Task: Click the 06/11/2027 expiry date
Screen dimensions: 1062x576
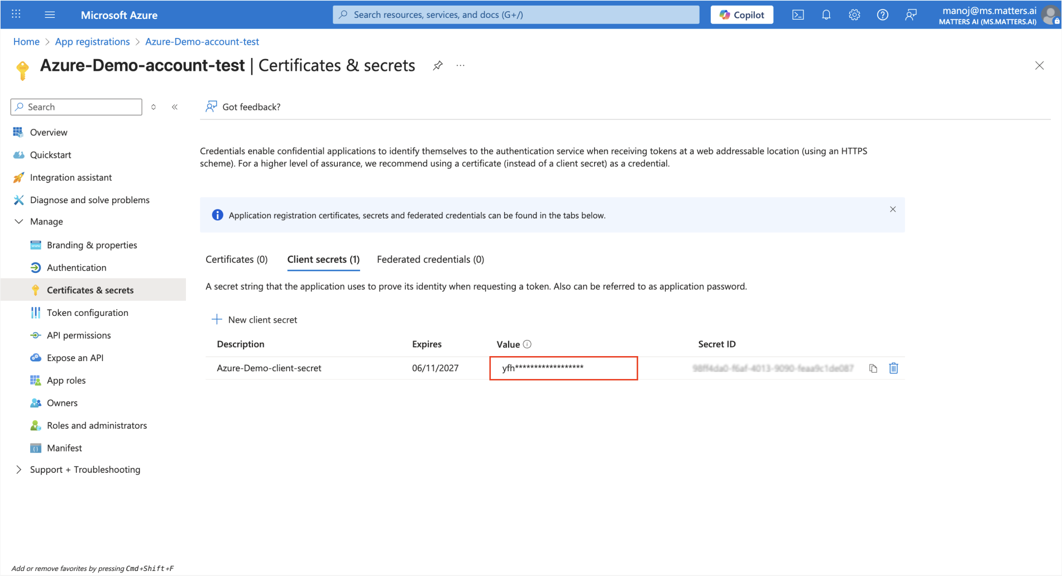Action: pyautogui.click(x=436, y=368)
